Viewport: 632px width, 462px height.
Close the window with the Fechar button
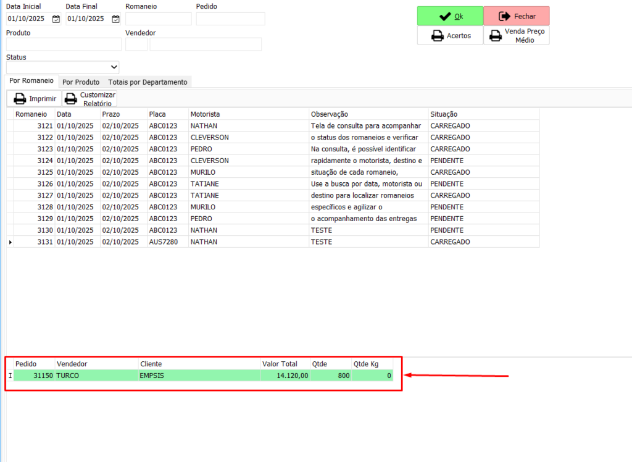point(517,16)
